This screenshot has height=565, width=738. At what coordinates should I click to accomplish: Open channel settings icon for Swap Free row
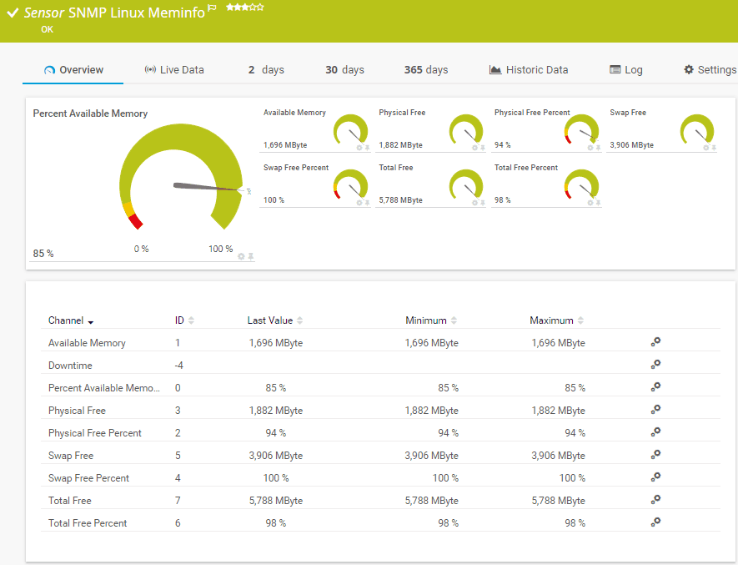pos(656,455)
